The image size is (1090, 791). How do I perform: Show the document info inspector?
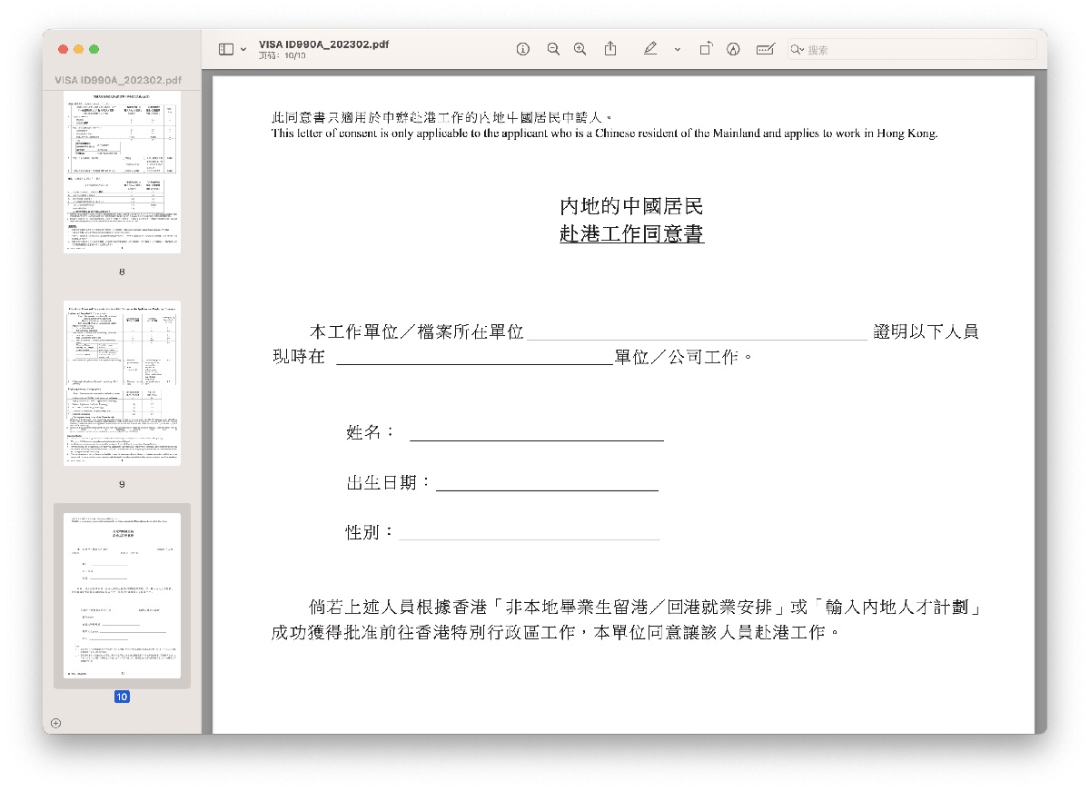[523, 49]
